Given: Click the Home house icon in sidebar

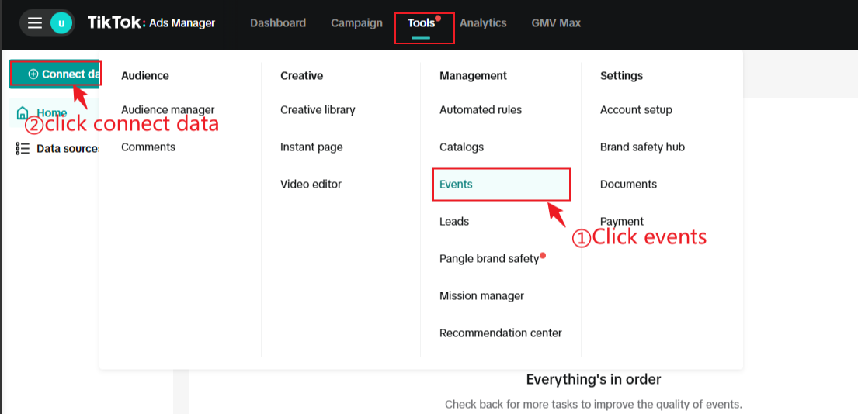Looking at the screenshot, I should point(23,113).
